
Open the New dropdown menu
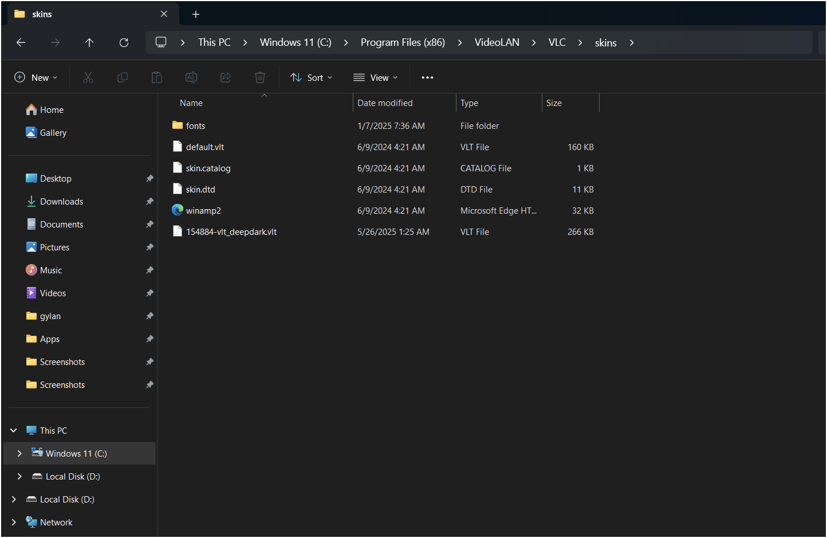coord(36,77)
